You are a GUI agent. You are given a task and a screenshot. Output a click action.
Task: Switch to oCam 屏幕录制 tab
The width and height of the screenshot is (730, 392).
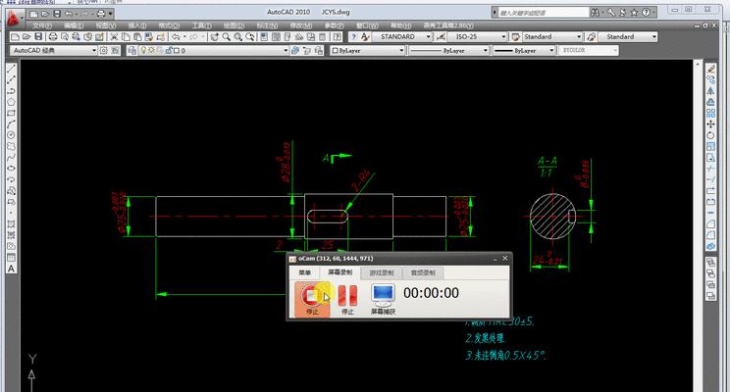pyautogui.click(x=339, y=272)
